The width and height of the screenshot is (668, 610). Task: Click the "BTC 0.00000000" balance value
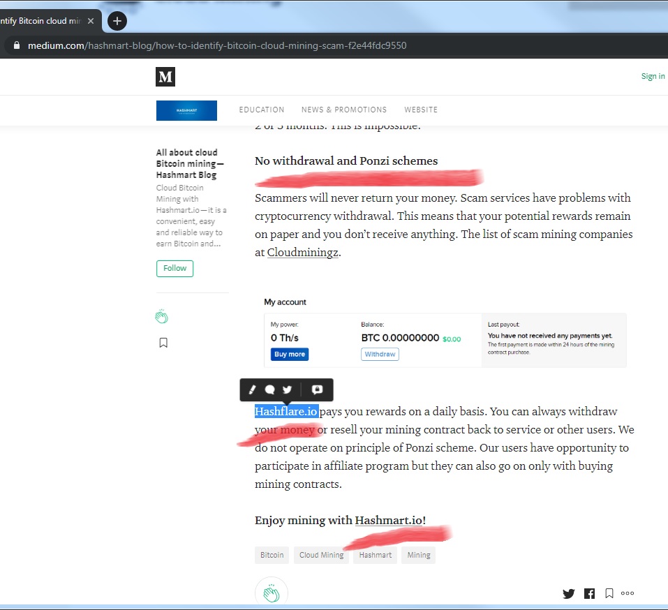[x=400, y=338]
